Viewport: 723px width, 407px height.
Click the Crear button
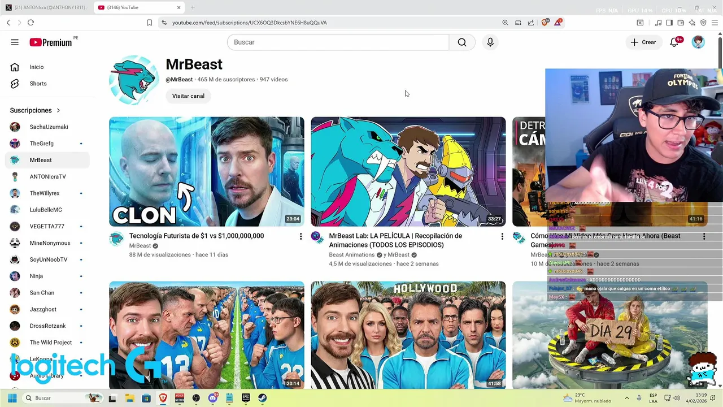(x=643, y=42)
